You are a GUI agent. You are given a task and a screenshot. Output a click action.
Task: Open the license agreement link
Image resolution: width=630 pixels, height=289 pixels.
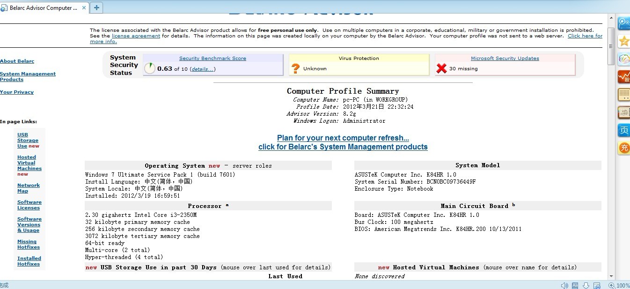[x=136, y=36]
